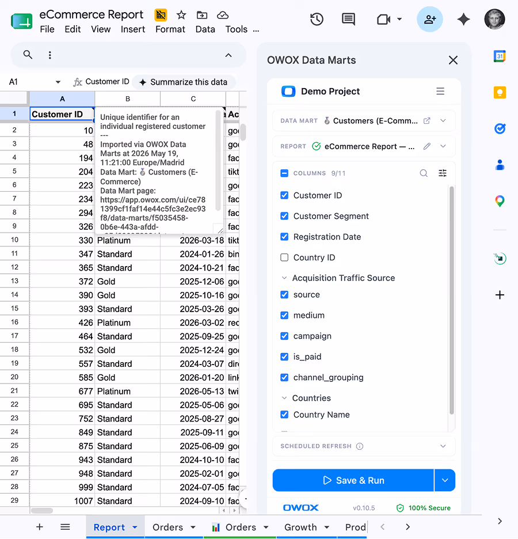Image resolution: width=518 pixels, height=539 pixels.
Task: Enable the Country ID column
Action: click(x=284, y=257)
